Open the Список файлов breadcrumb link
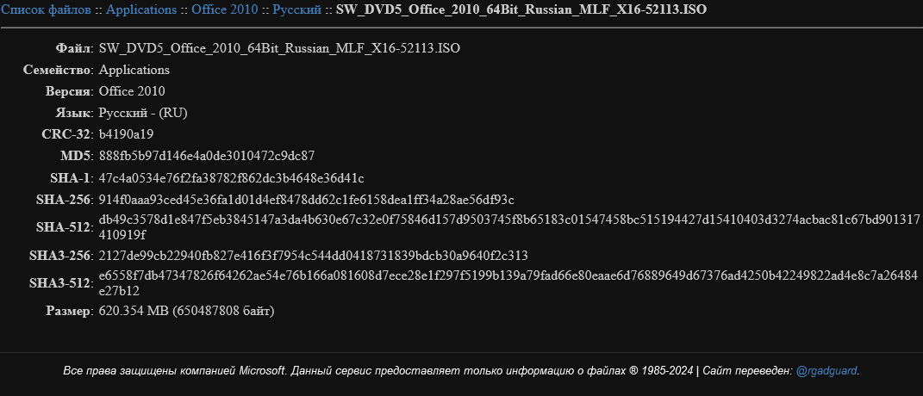The image size is (923, 396). [46, 9]
